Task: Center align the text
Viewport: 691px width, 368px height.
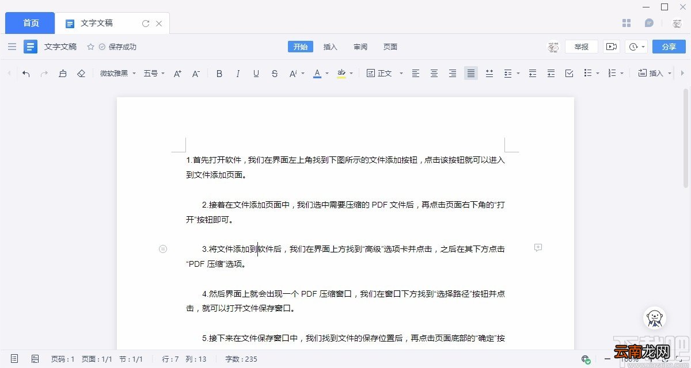Action: (x=434, y=74)
